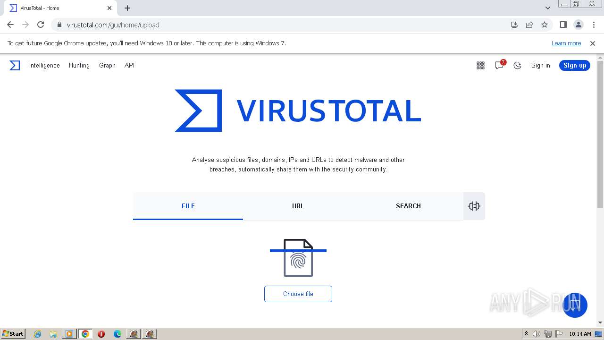The image size is (604, 340).
Task: Open the Hunting menu item
Action: (79, 65)
